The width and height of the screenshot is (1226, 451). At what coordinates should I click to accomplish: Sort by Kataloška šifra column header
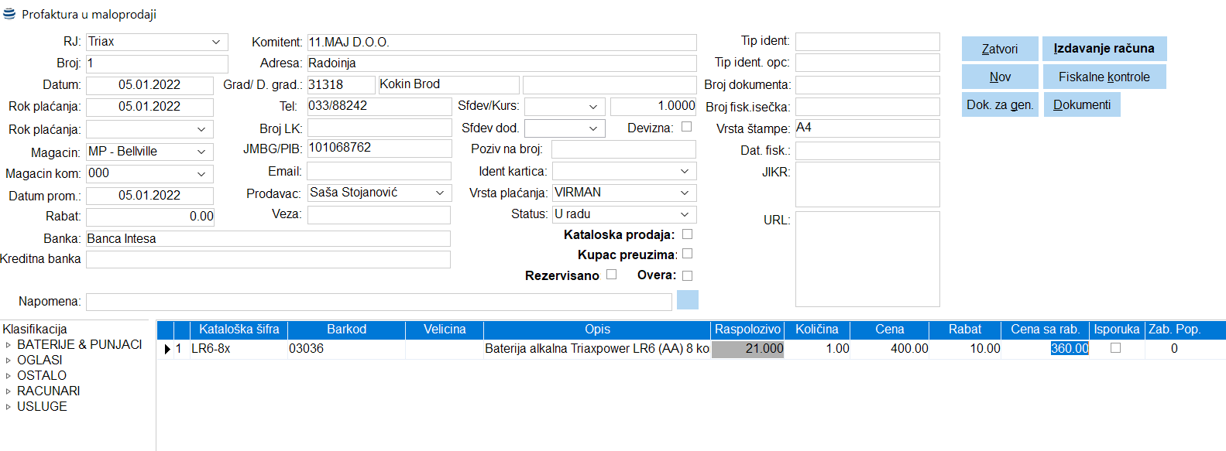pos(239,330)
